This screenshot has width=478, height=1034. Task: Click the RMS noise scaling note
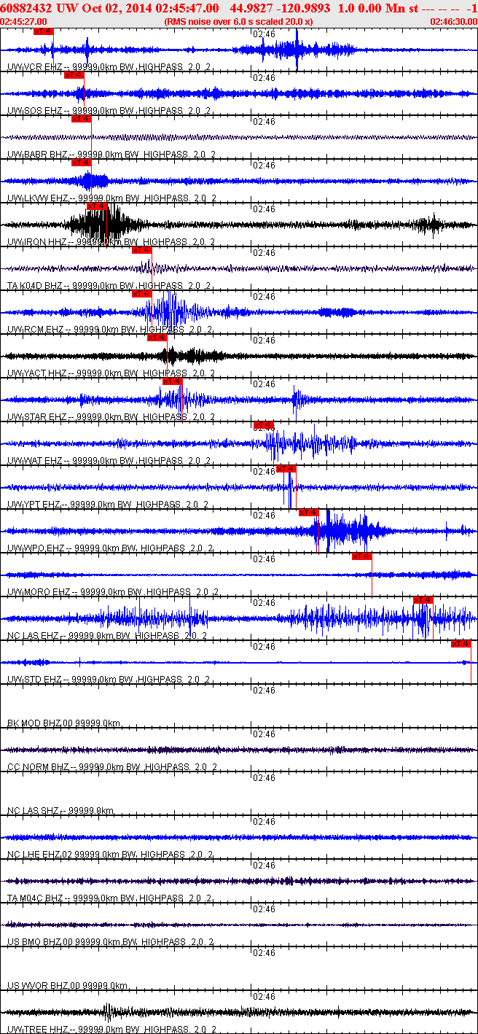pyautogui.click(x=239, y=21)
